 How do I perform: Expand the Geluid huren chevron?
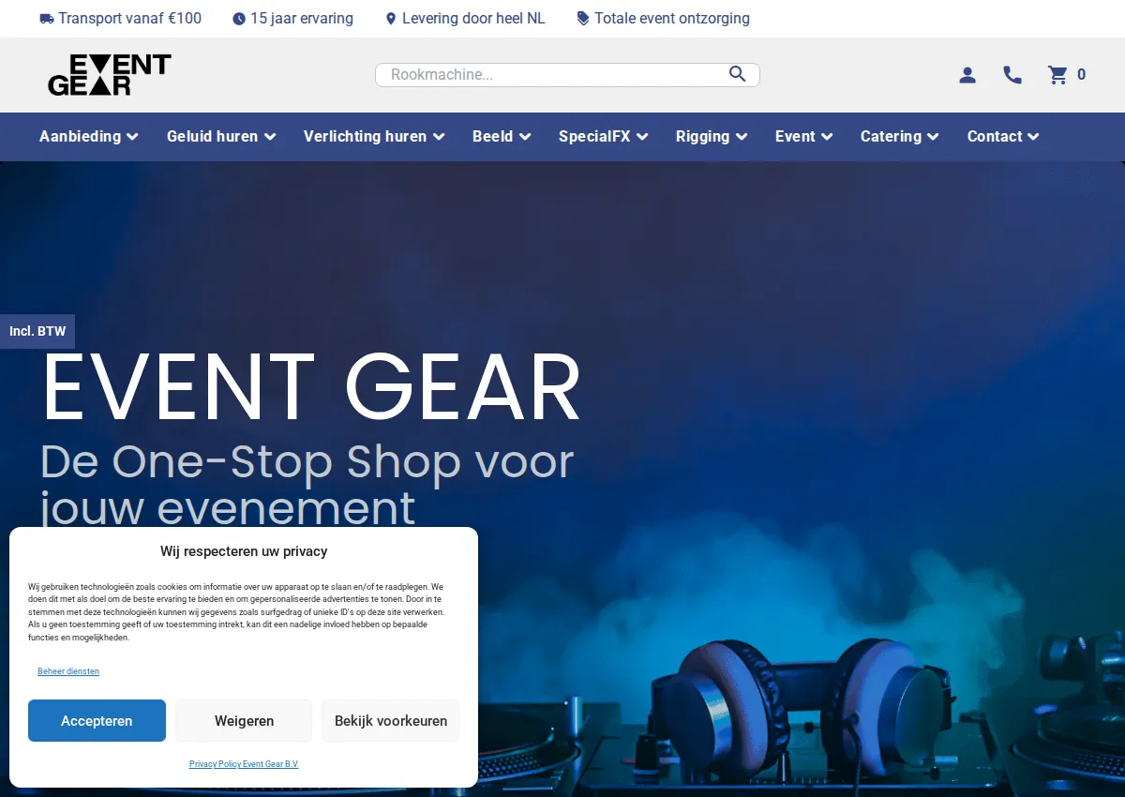tap(270, 137)
